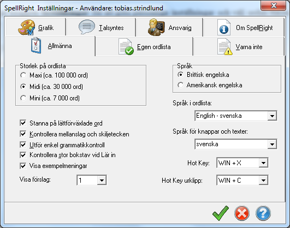290x228 pixels.
Task: Select Maxi (ca. 100 000 ord) radio button
Action: tap(23, 75)
